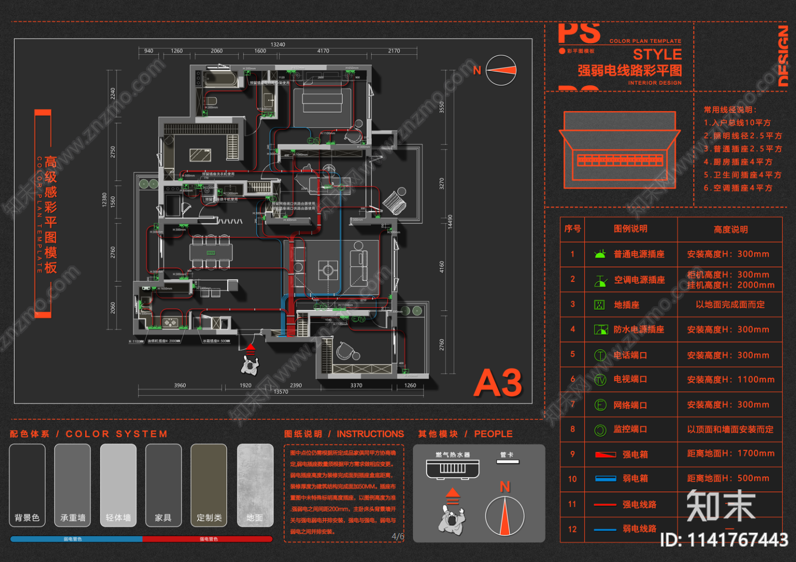
Task: Click the 电视端口 TV icon
Action: pos(600,380)
